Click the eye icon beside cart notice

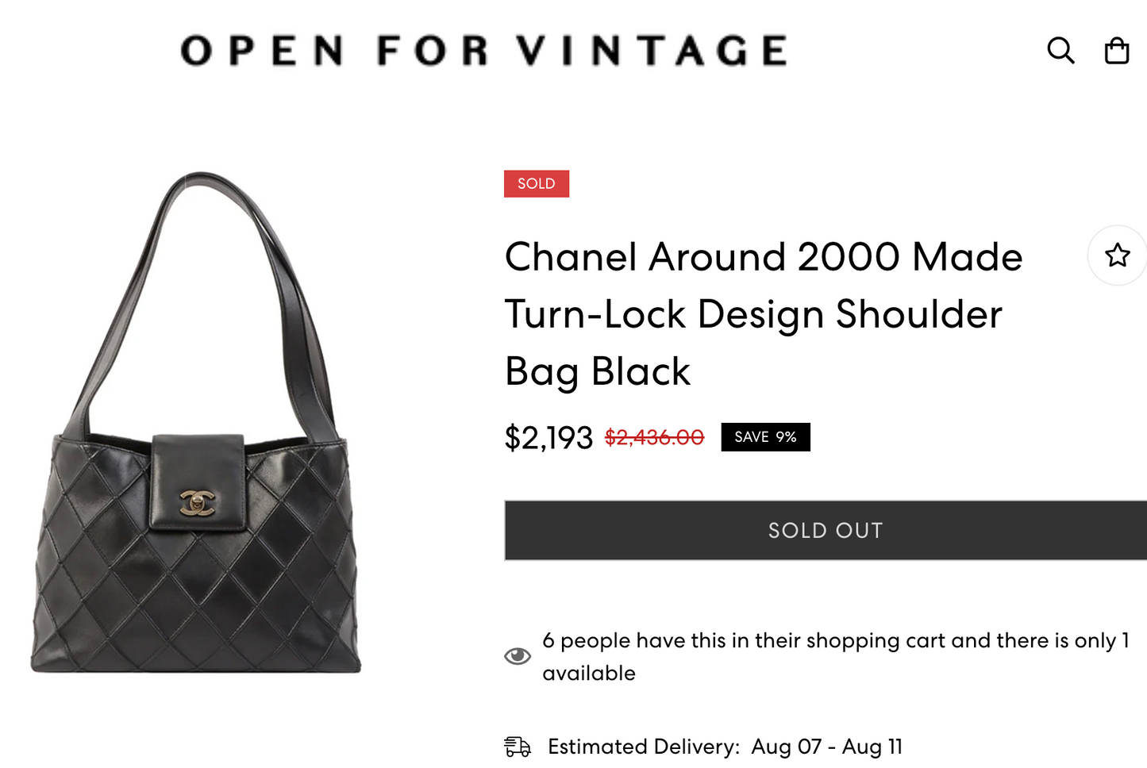[x=518, y=656]
